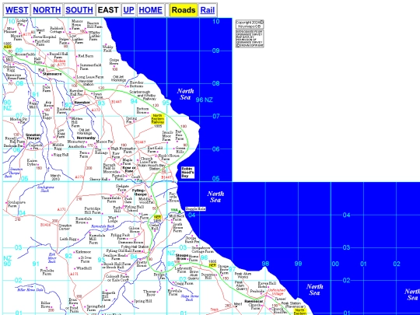Image resolution: width=420 pixels, height=315 pixels.
Task: Click the Raven Hall Hotel label
Action: [267, 285]
